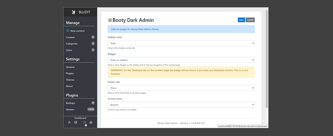Click the Categories count badge 3
333x136 pixels.
coord(93,43)
